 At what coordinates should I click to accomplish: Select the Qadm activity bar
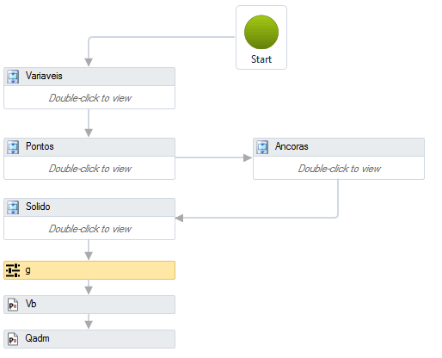point(89,339)
